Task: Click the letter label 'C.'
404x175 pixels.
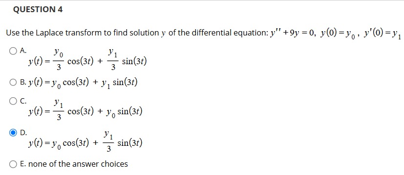Action: 23,101
